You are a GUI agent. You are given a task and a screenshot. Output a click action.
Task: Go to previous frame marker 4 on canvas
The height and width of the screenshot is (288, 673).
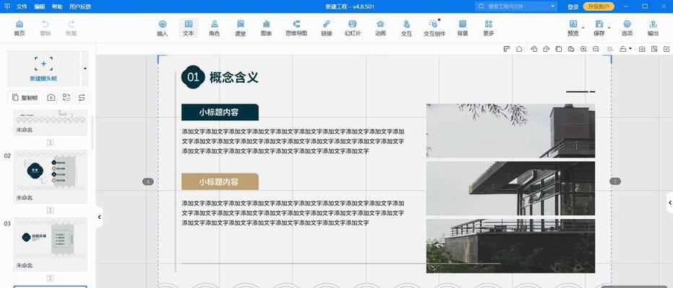(148, 182)
